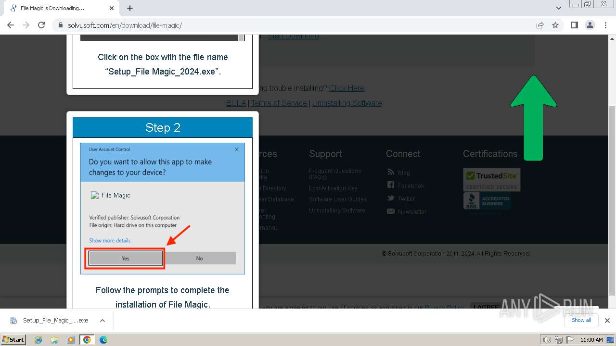The width and height of the screenshot is (616, 346).
Task: Click the Twitter bird icon
Action: [391, 198]
